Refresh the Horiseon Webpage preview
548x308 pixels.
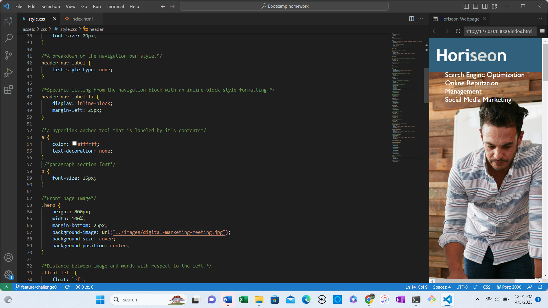(x=458, y=31)
